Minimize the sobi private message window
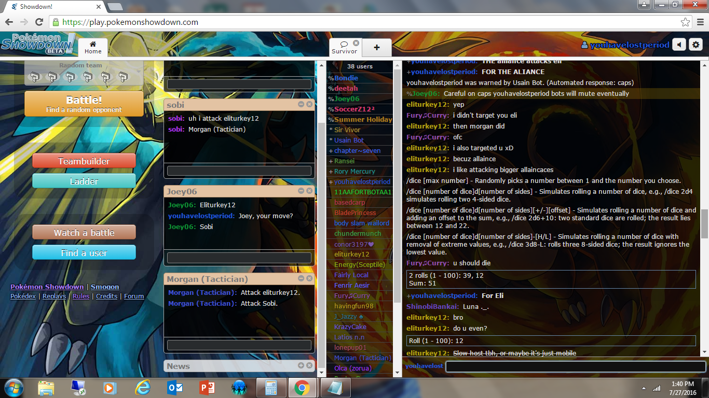Screen dimensions: 709x398 301,105
